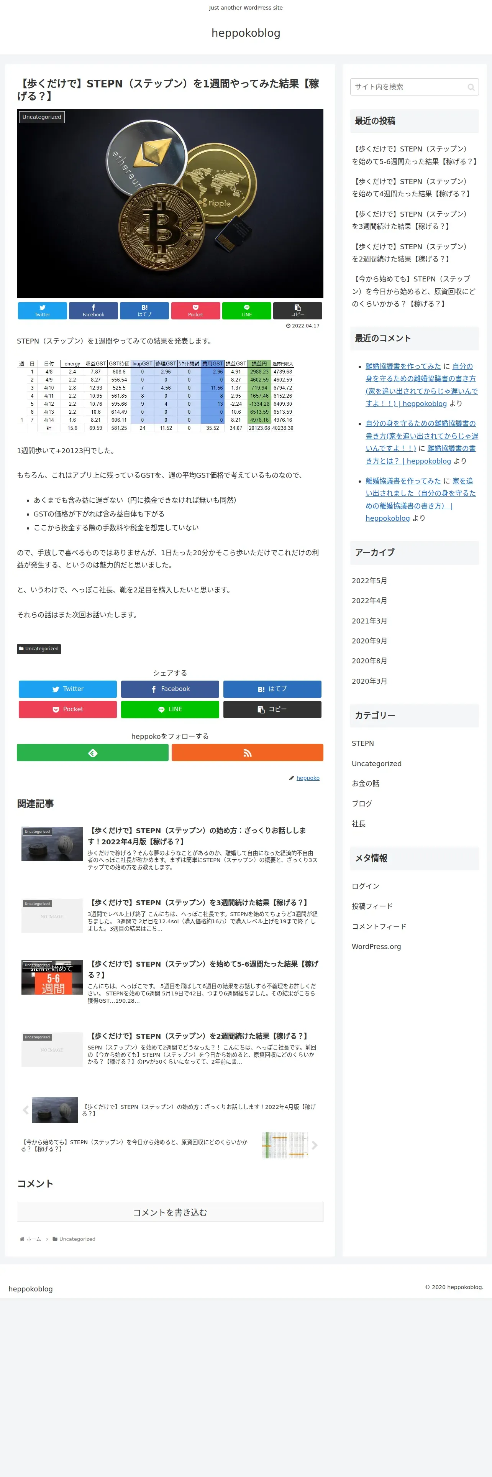The width and height of the screenshot is (492, 1477).
Task: Open recent post 今から始めても STEPN 原資回収
Action: (414, 291)
